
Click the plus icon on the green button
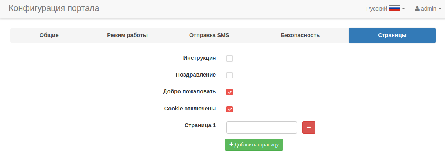[231, 145]
